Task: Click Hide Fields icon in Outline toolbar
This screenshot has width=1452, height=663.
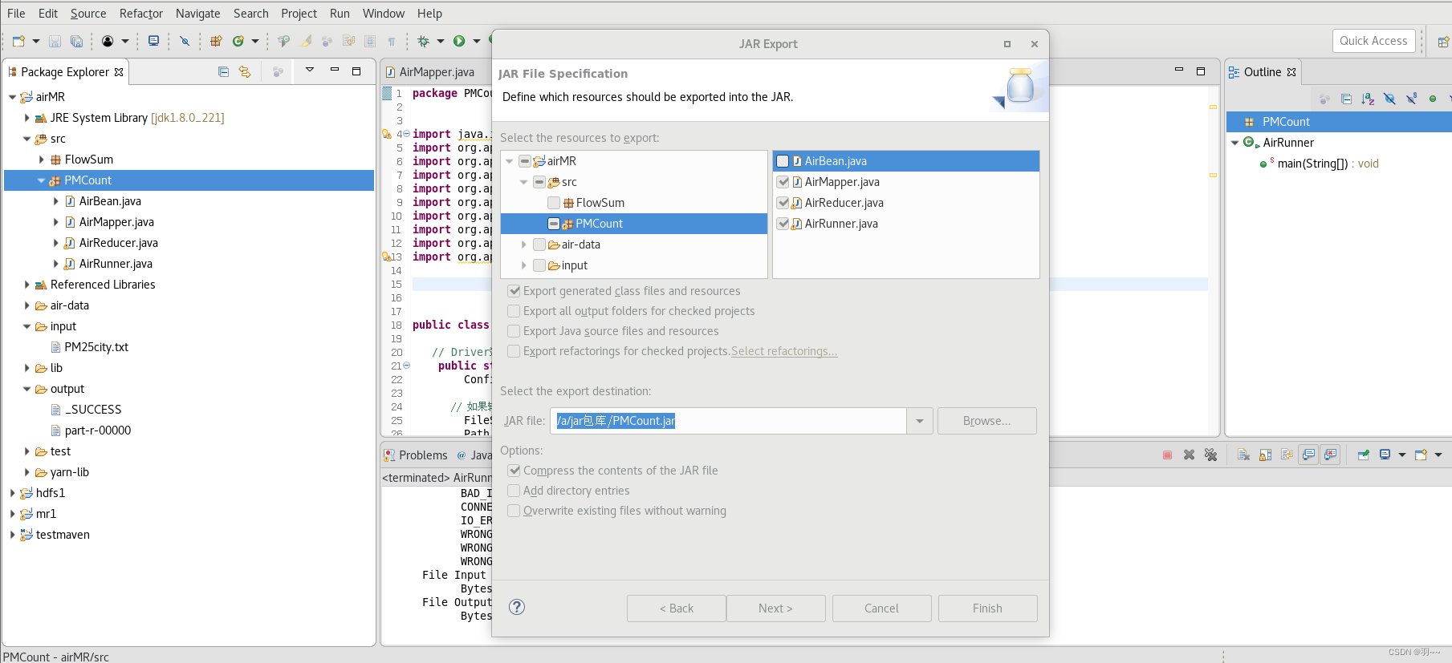Action: pyautogui.click(x=1389, y=99)
